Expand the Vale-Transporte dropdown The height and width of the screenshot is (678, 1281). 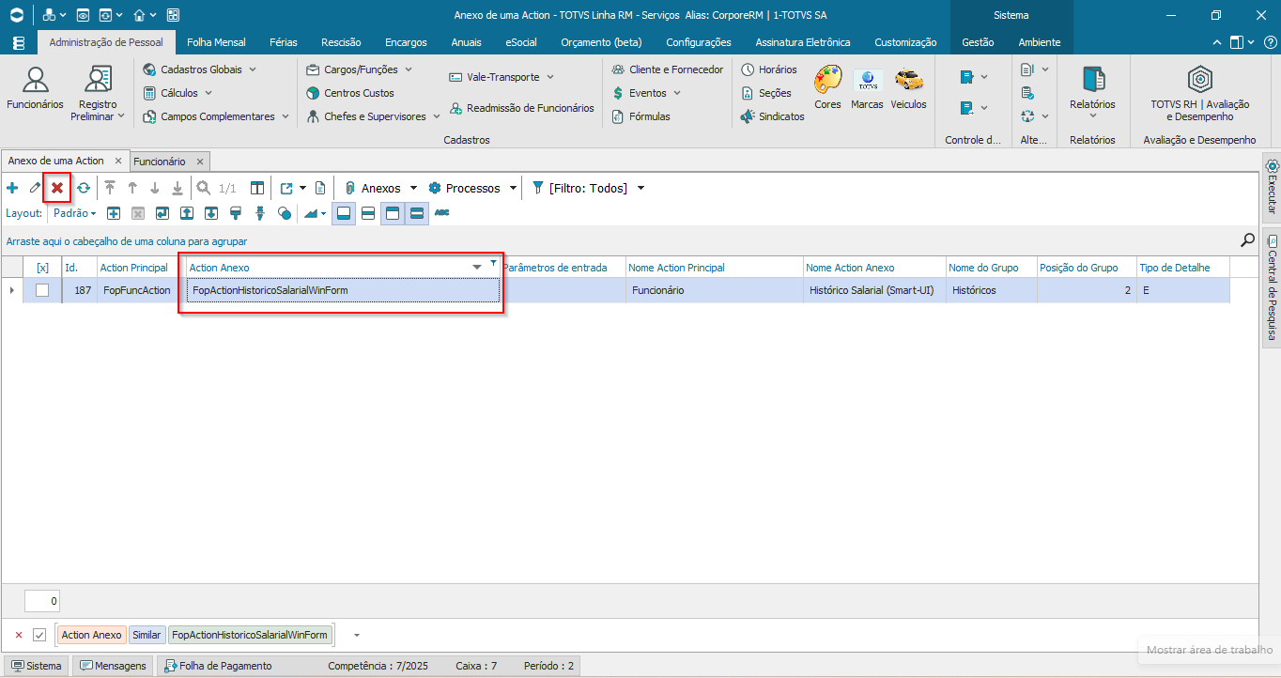coord(550,77)
